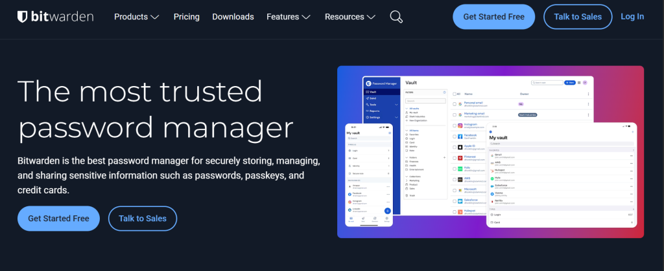Viewport: 664px width, 271px height.
Task: Open the grid apps icon beside New
Action: pyautogui.click(x=579, y=83)
